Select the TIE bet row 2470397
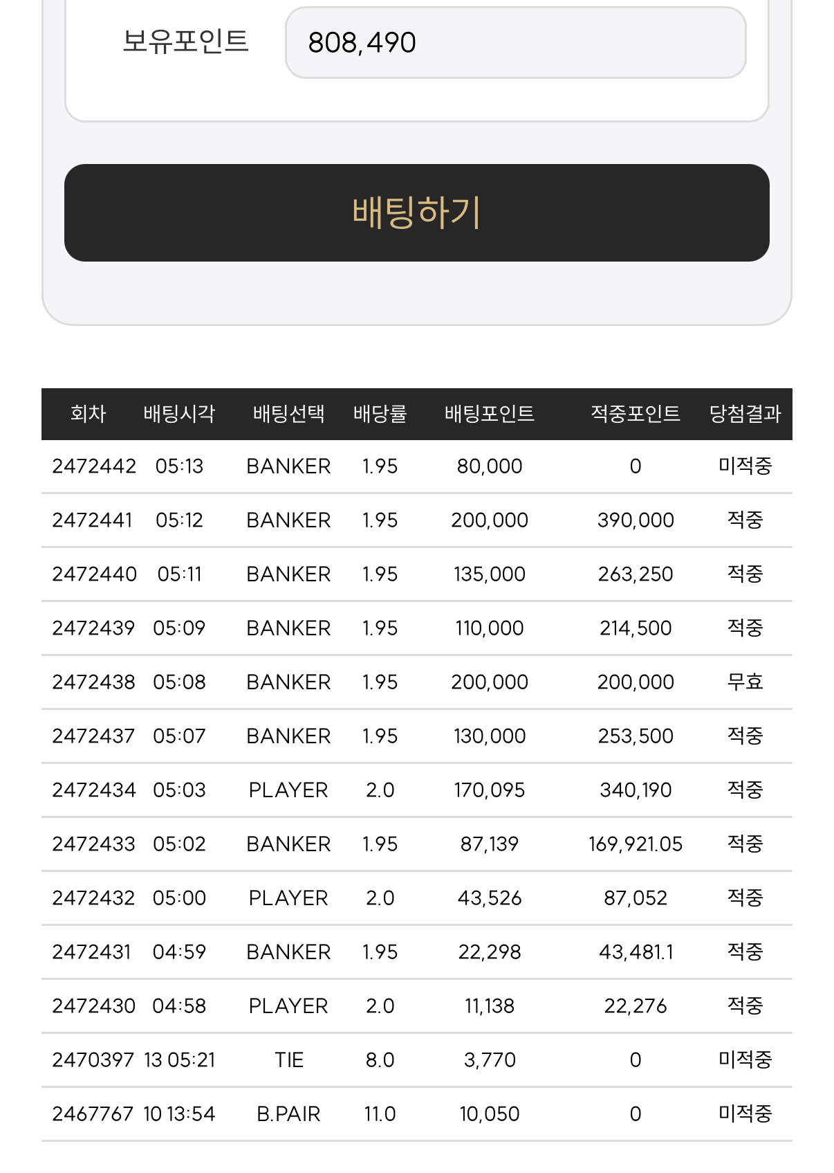The image size is (834, 1173). pyautogui.click(x=416, y=1060)
